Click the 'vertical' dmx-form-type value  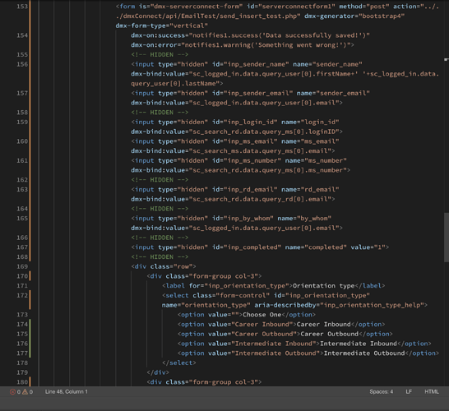coord(188,26)
